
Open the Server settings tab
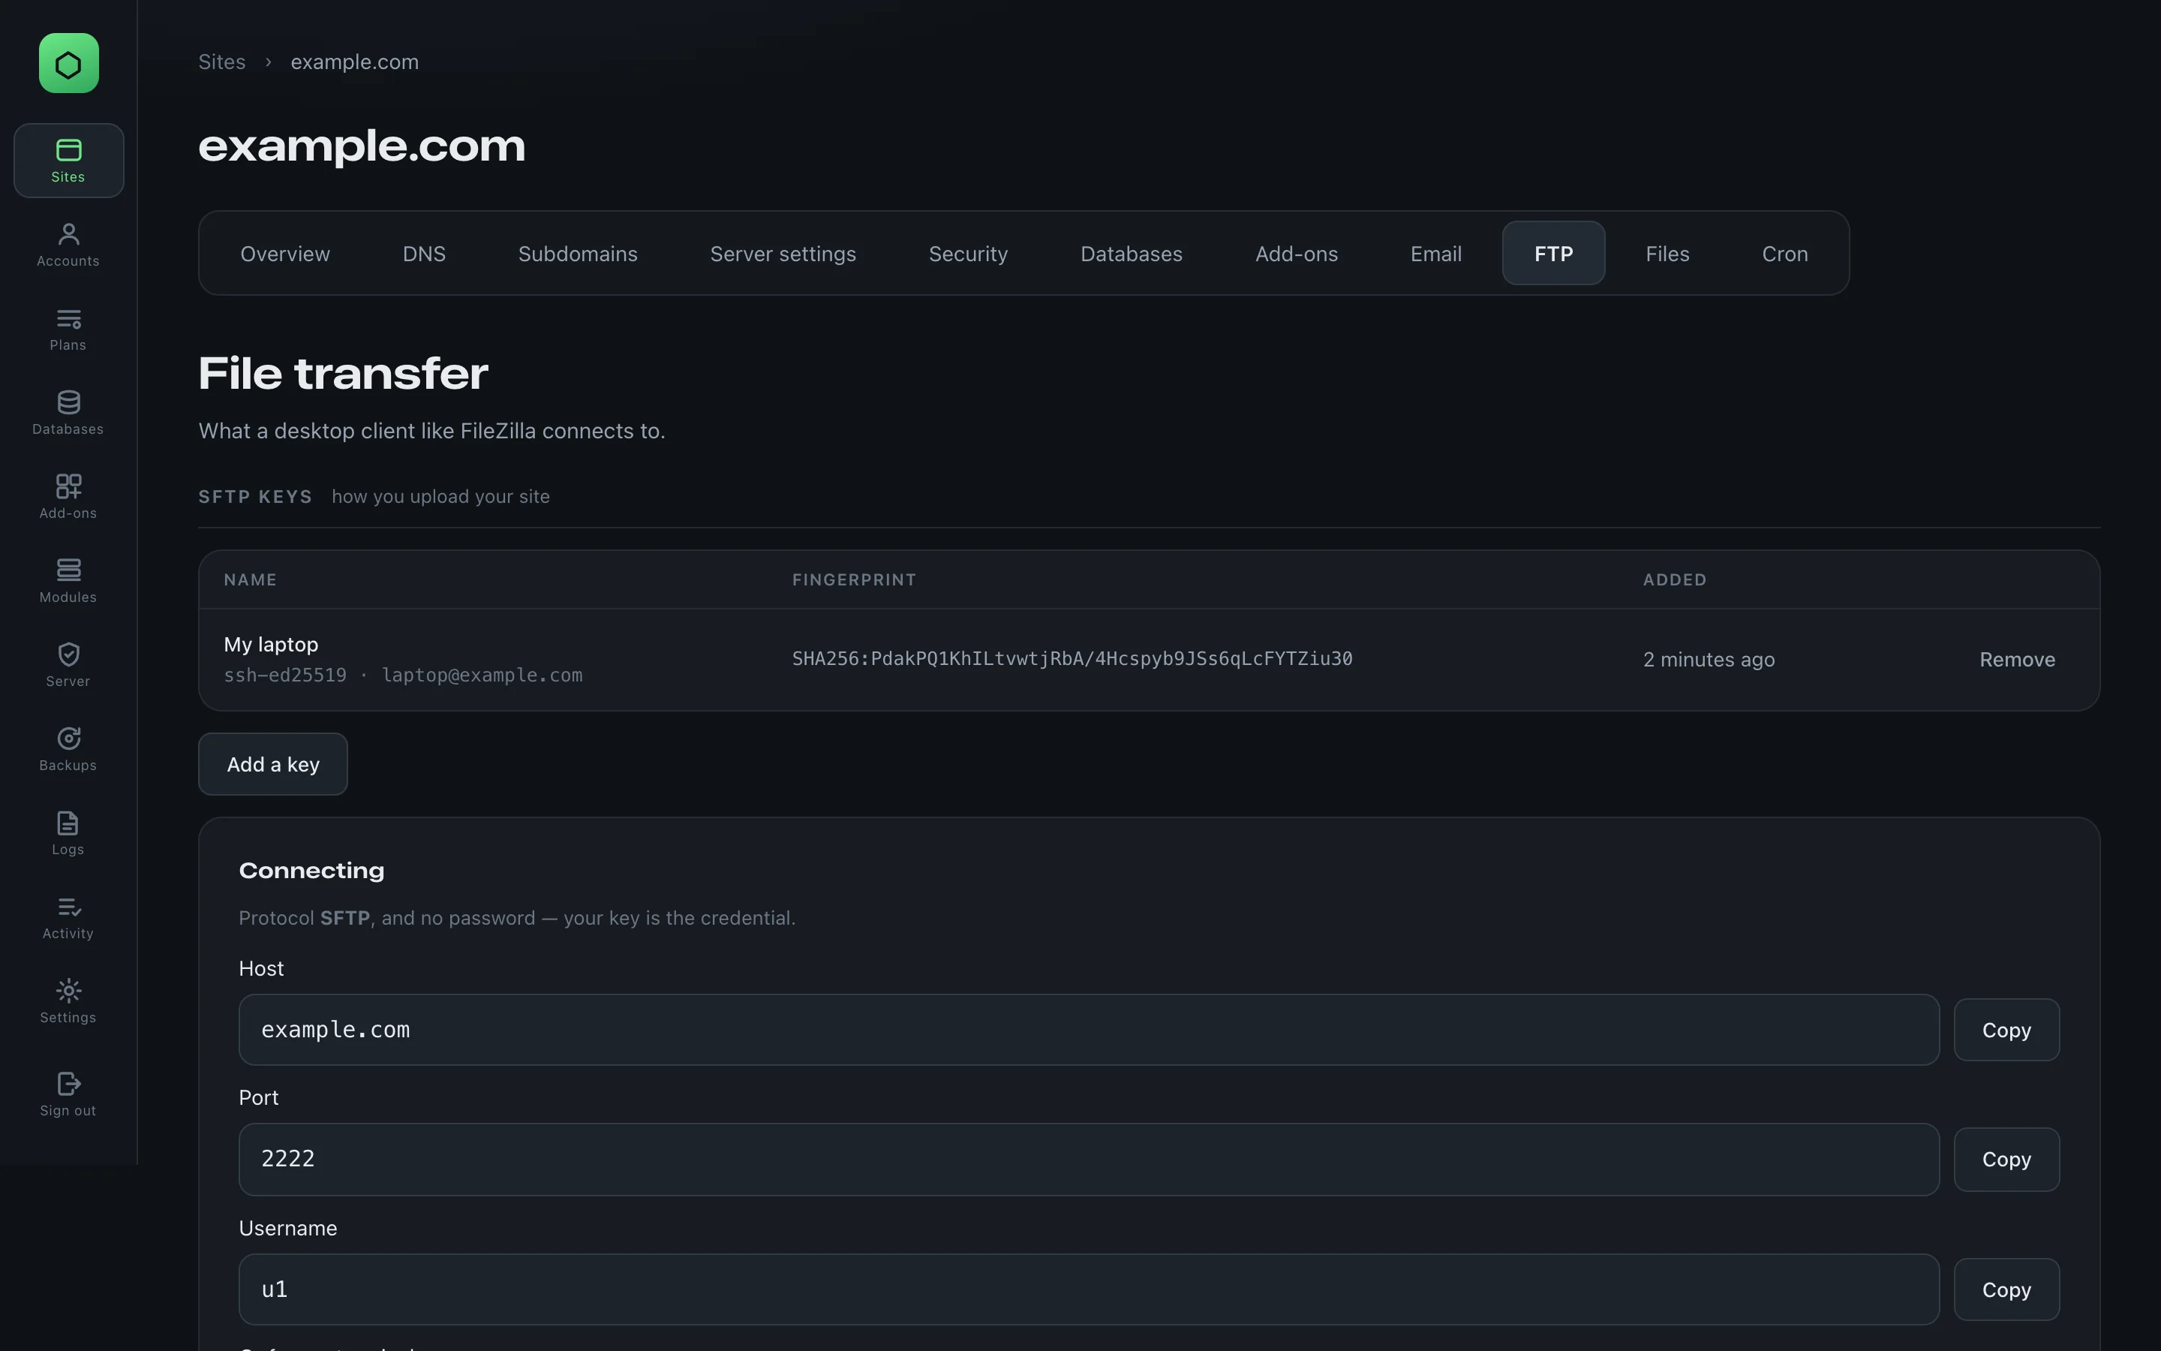[x=783, y=254]
